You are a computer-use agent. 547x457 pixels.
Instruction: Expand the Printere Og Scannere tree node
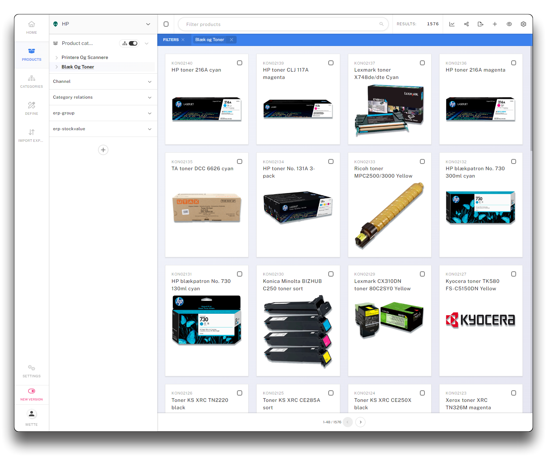click(x=57, y=58)
